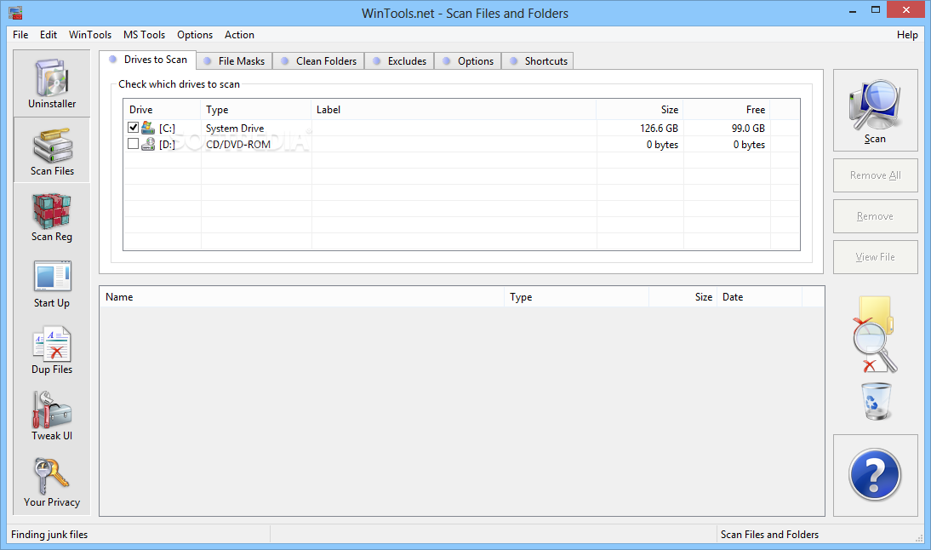The width and height of the screenshot is (931, 550).
Task: Click the Finding junk files status text
Action: point(49,535)
